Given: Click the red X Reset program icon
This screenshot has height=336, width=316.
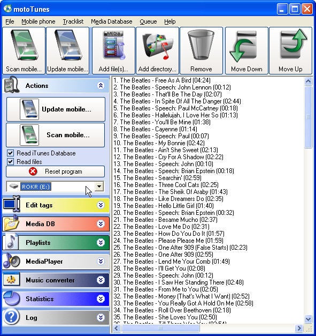Looking at the screenshot, I should [33, 171].
